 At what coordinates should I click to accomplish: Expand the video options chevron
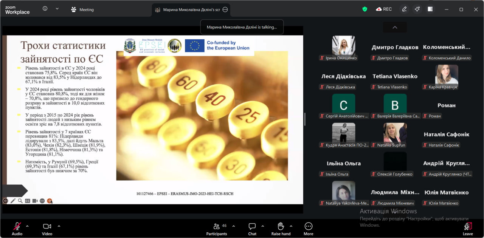click(59, 226)
